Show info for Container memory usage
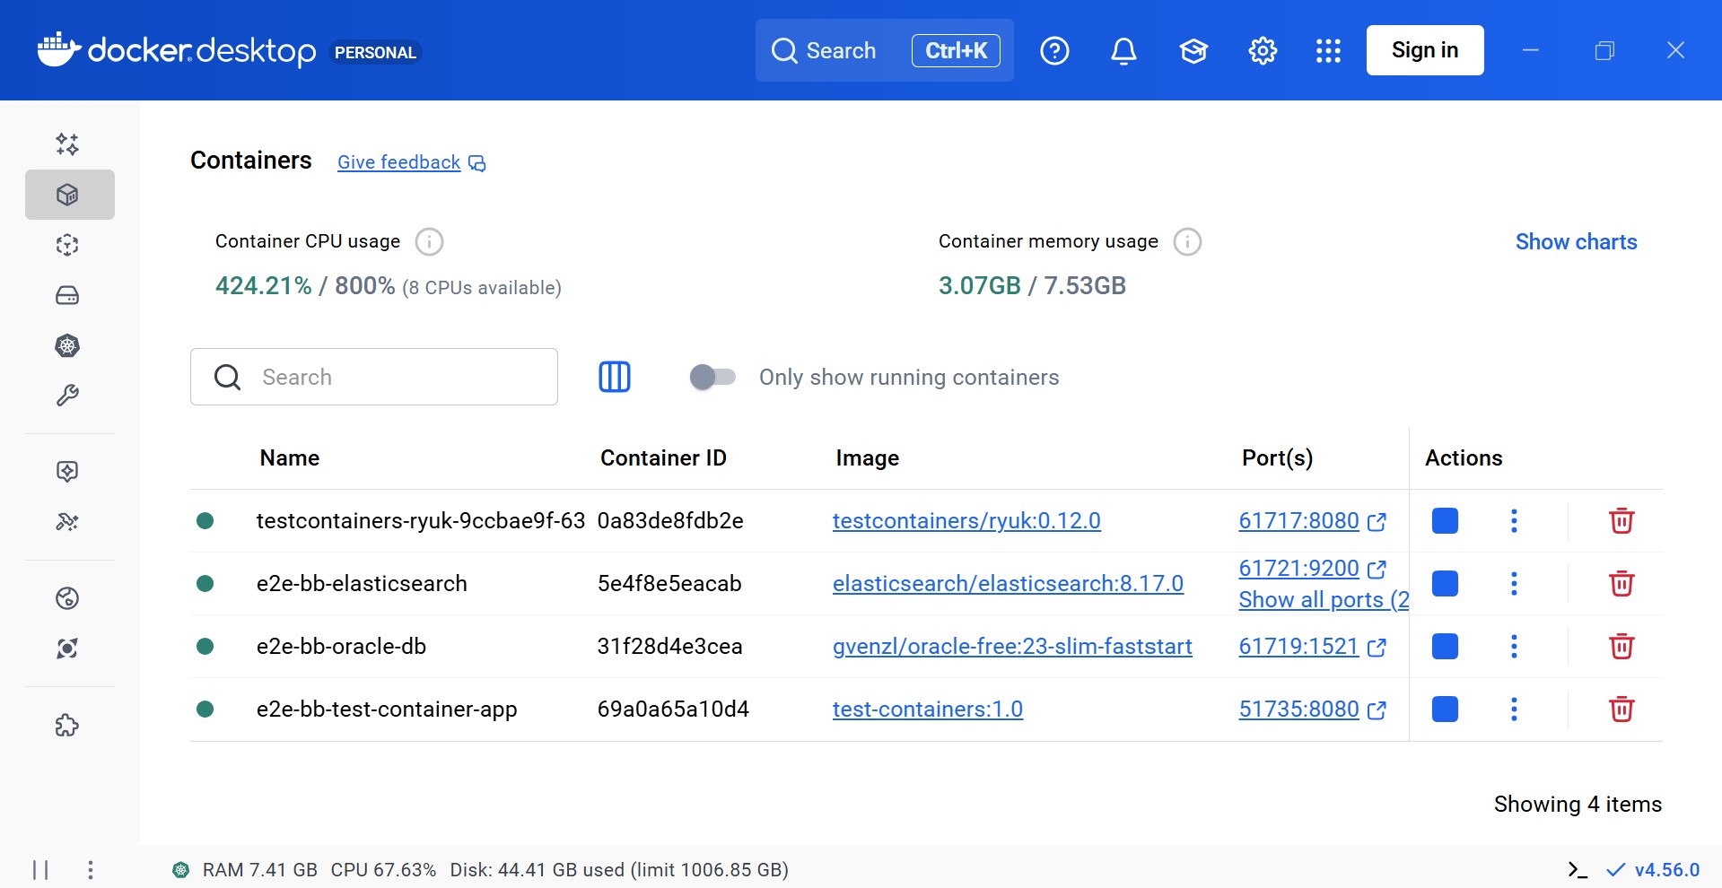 click(1187, 241)
